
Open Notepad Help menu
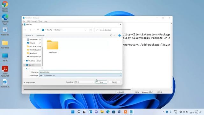pyautogui.click(x=45, y=21)
